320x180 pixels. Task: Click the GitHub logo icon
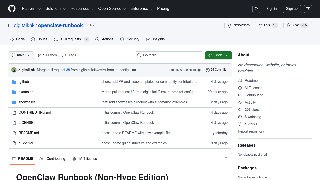(x=12, y=9)
